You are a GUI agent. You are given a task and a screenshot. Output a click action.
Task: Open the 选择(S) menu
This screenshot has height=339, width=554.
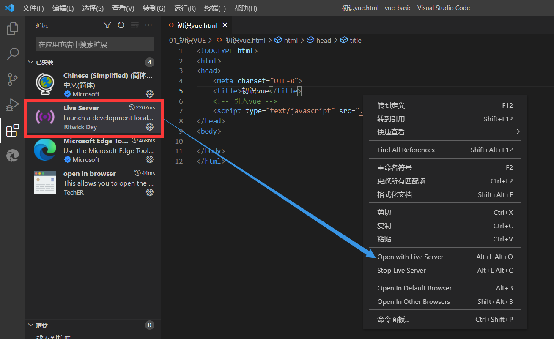pyautogui.click(x=93, y=8)
